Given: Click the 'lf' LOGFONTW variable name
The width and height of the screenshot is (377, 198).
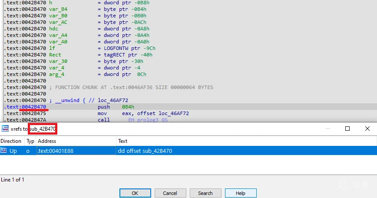Looking at the screenshot, I should [52, 48].
